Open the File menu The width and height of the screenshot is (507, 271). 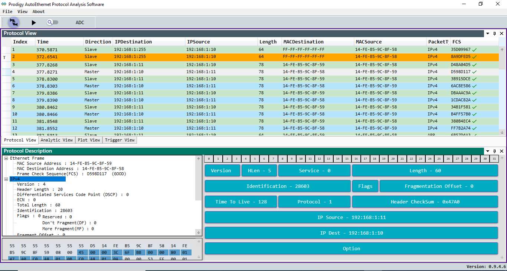click(7, 12)
